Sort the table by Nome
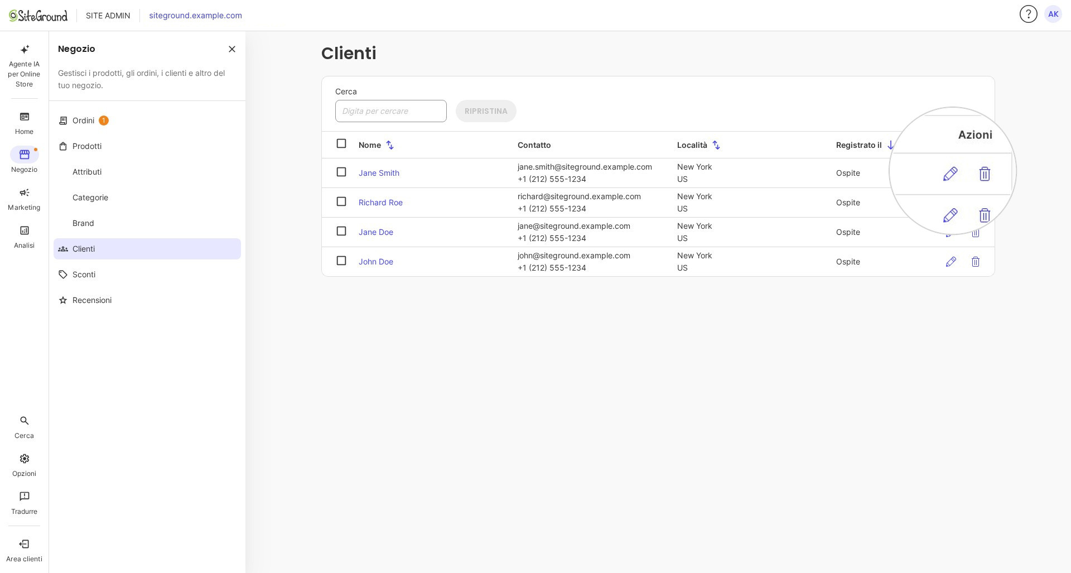The image size is (1071, 573). [x=390, y=145]
